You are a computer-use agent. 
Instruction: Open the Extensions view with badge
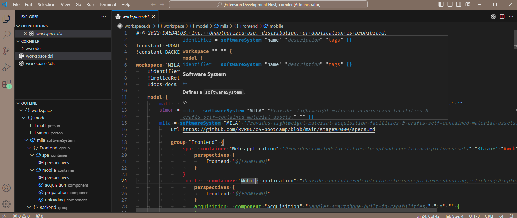click(x=6, y=84)
